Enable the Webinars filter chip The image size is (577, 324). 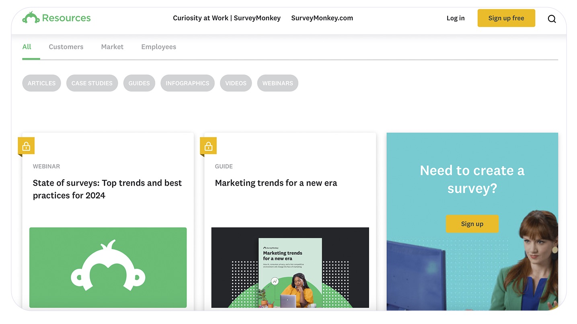click(x=277, y=83)
